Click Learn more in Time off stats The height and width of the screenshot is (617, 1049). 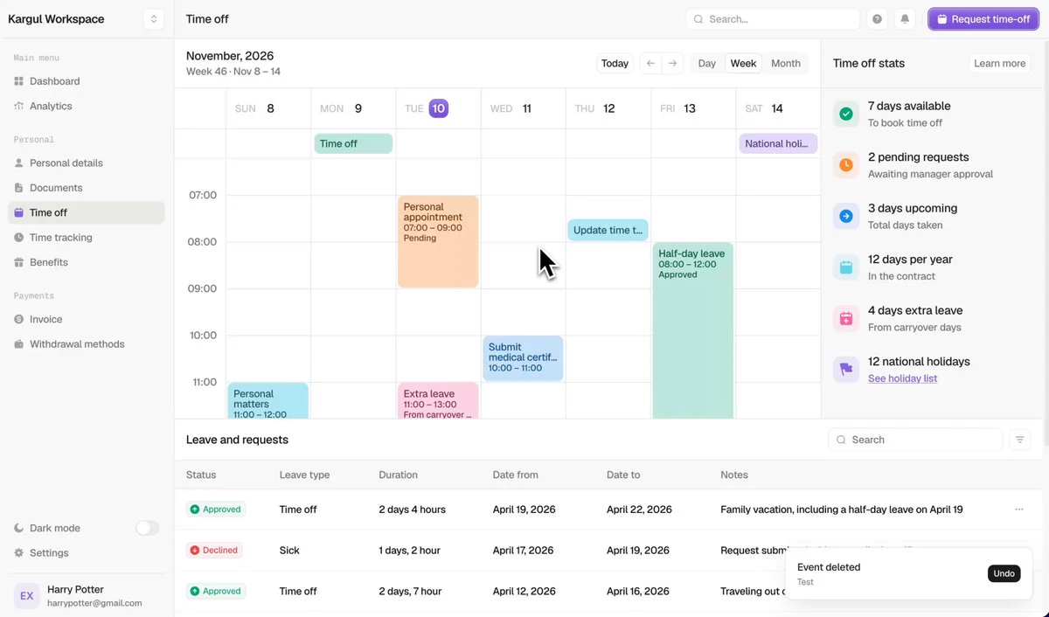1000,63
